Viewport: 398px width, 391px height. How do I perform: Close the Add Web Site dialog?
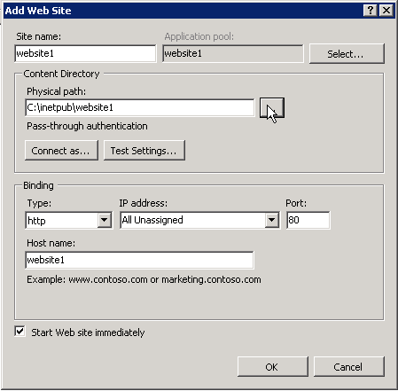point(386,11)
